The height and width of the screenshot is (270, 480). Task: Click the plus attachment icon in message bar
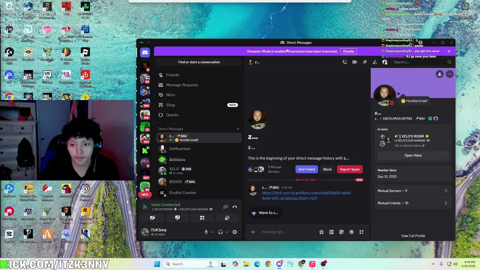[253, 232]
